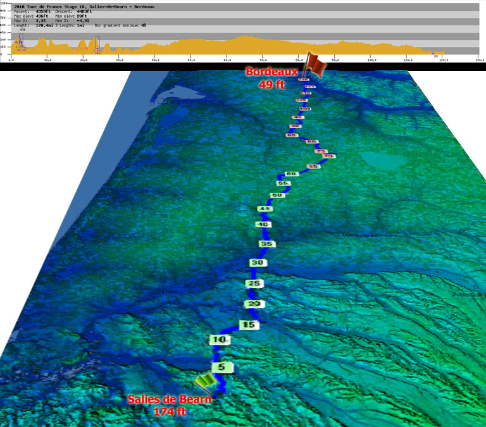Click the Ascent value "4359ft"
This screenshot has width=486, height=427.
tap(43, 11)
